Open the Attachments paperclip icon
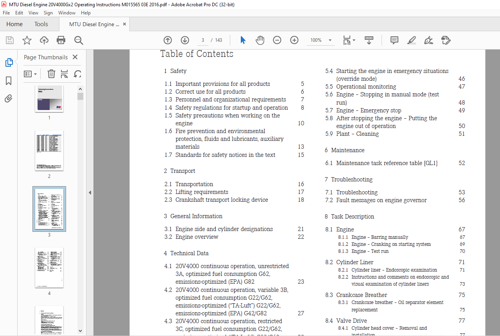Screen dimensions: 500x336 (9, 98)
